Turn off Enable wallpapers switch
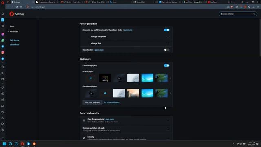The height and width of the screenshot is (147, 261). (166, 65)
